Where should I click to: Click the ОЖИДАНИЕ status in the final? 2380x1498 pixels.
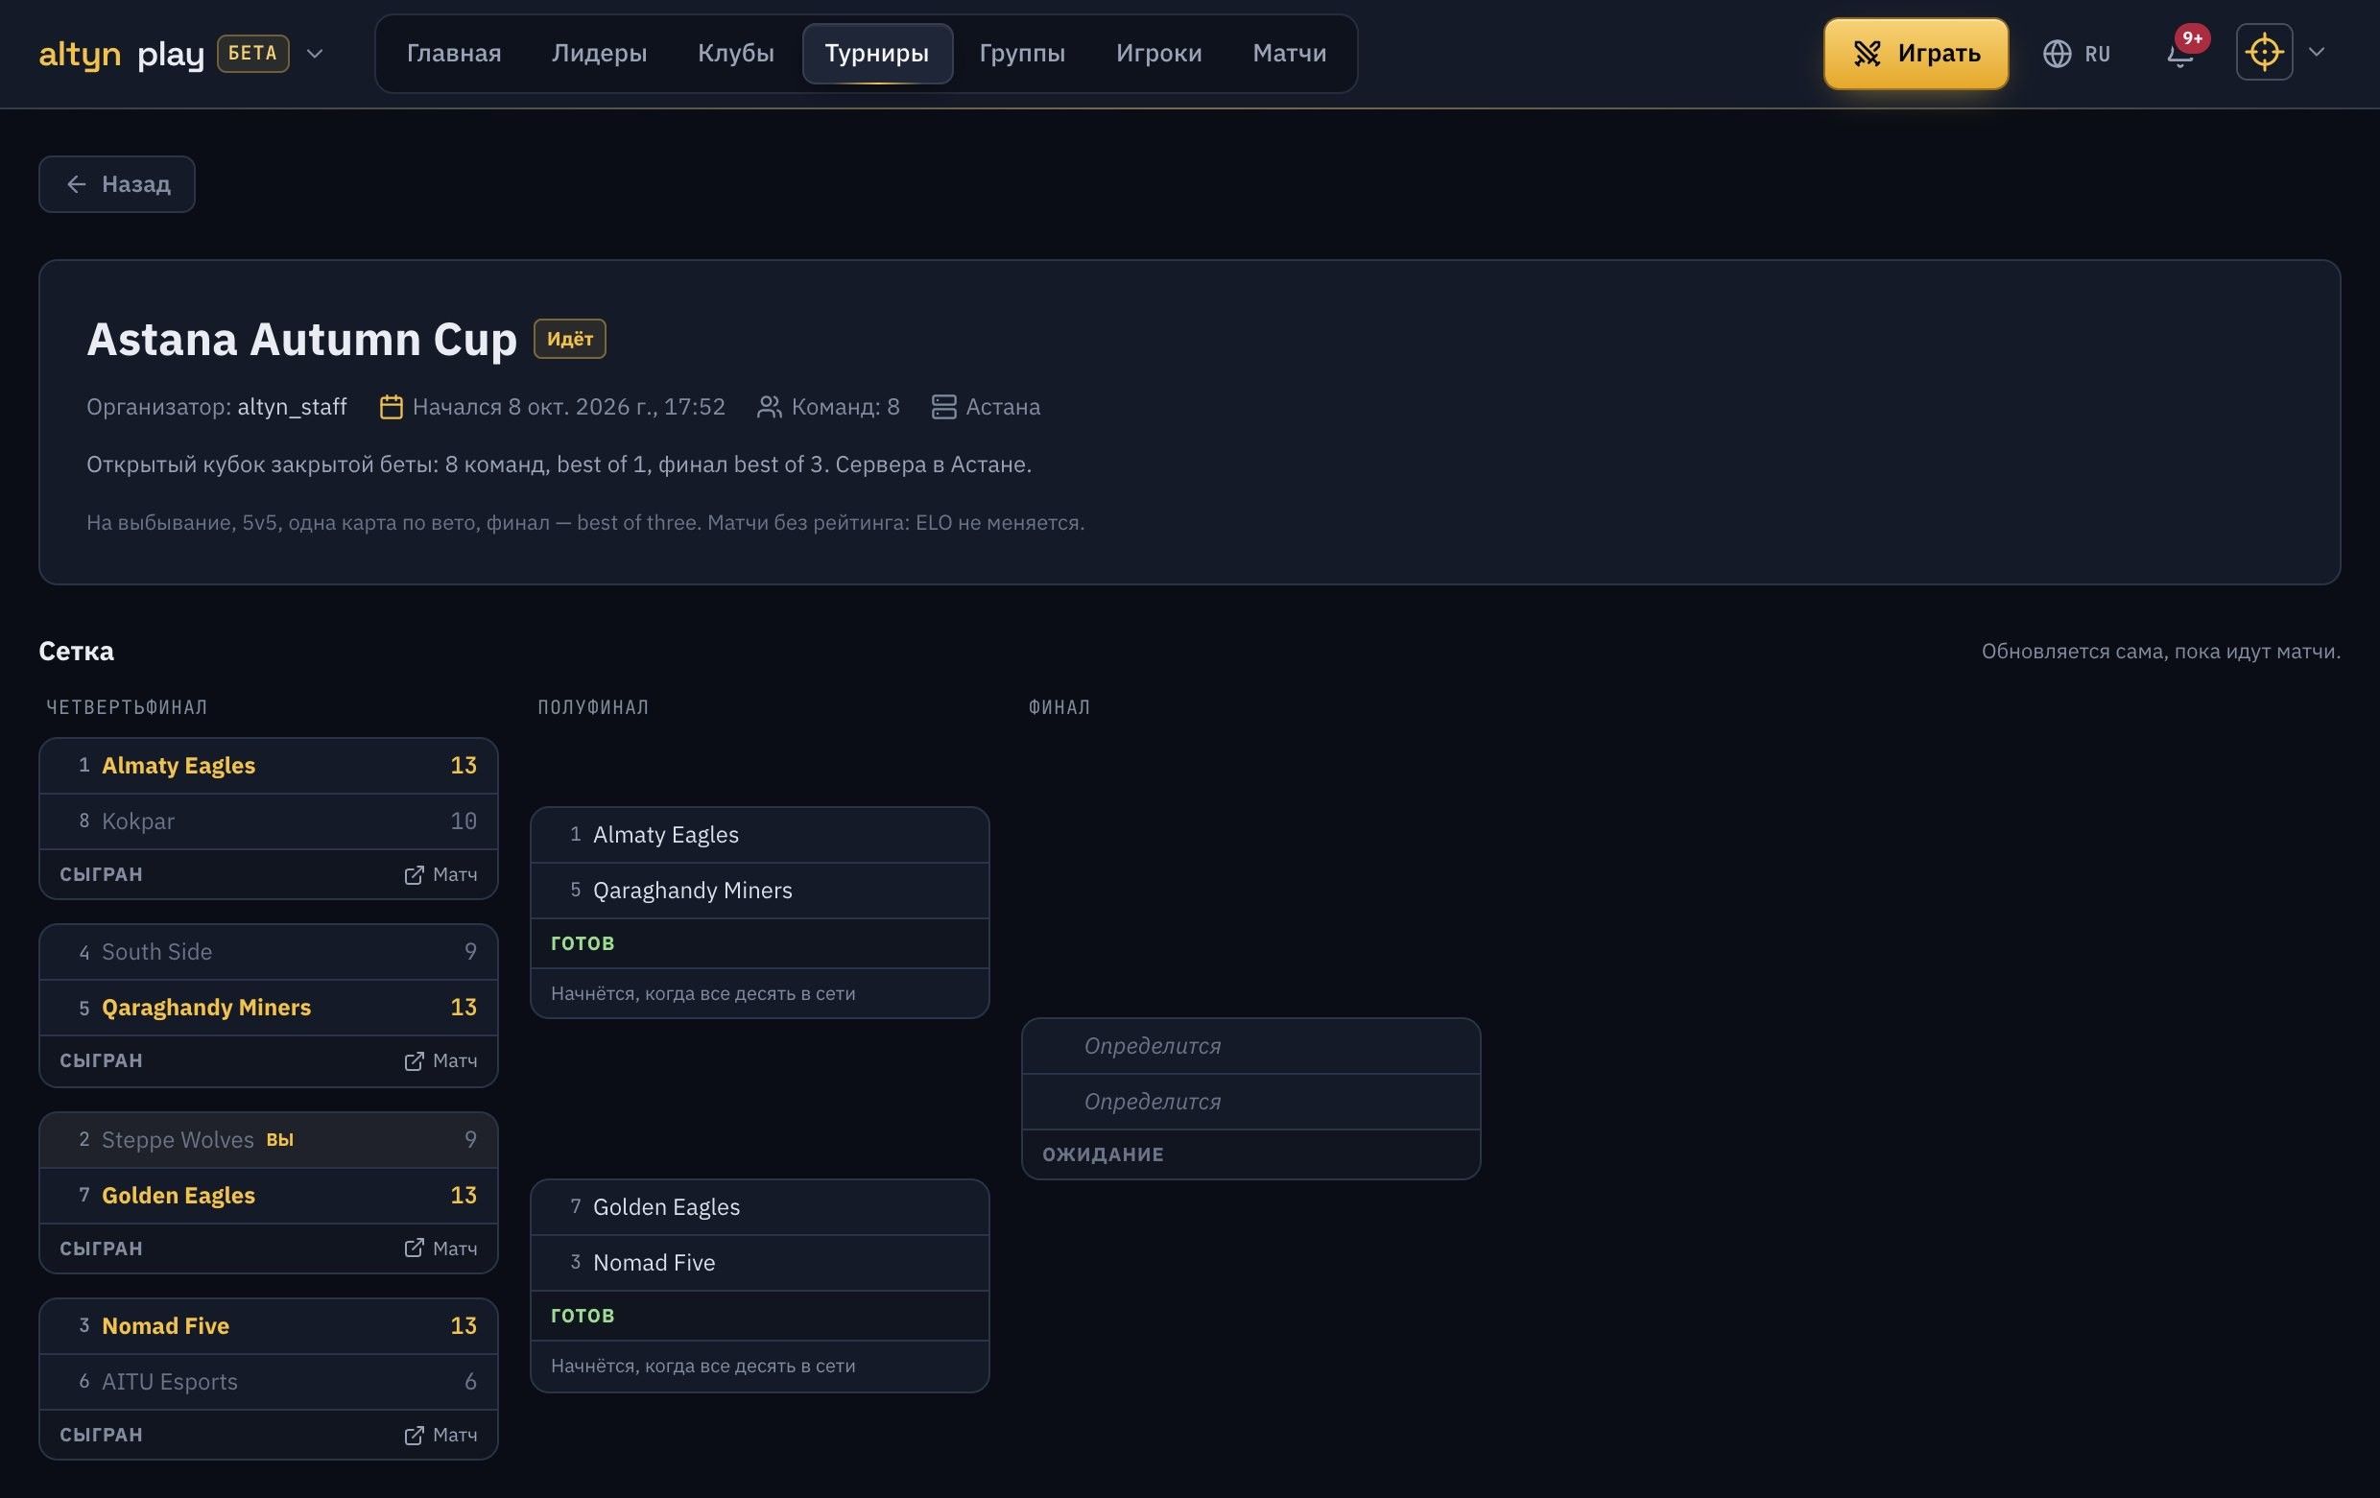tap(1103, 1155)
